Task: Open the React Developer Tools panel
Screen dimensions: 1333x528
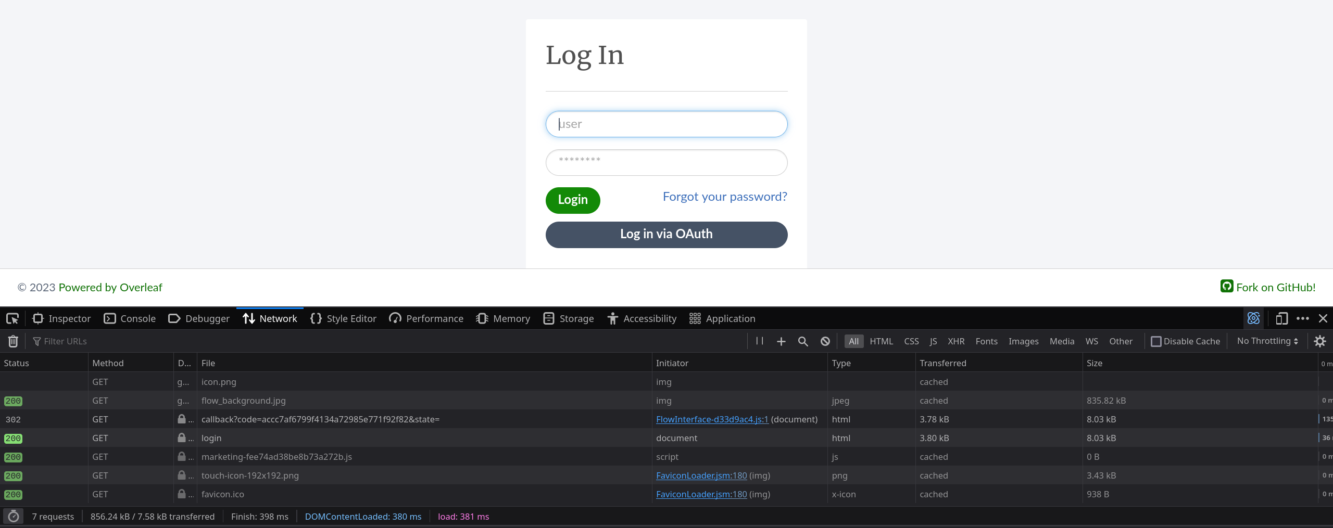Action: (x=1253, y=318)
